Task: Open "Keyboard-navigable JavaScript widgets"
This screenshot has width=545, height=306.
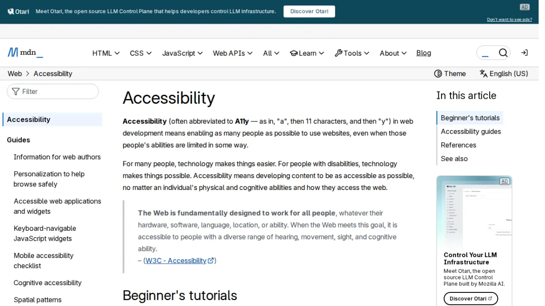Action: [45, 233]
